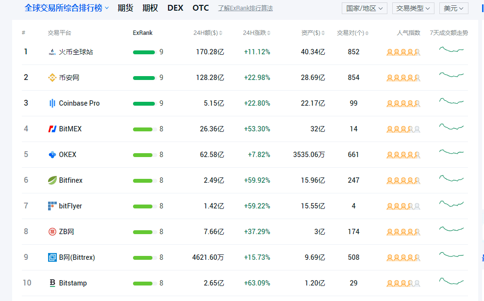Click the 4621.60万 volume value
Viewport: 484px width, 301px height.
coord(208,257)
